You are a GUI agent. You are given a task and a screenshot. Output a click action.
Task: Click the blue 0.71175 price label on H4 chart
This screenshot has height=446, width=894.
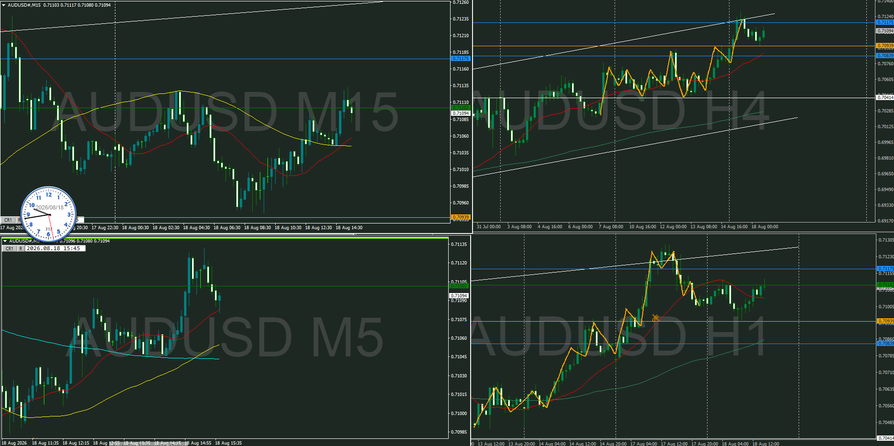[885, 22]
